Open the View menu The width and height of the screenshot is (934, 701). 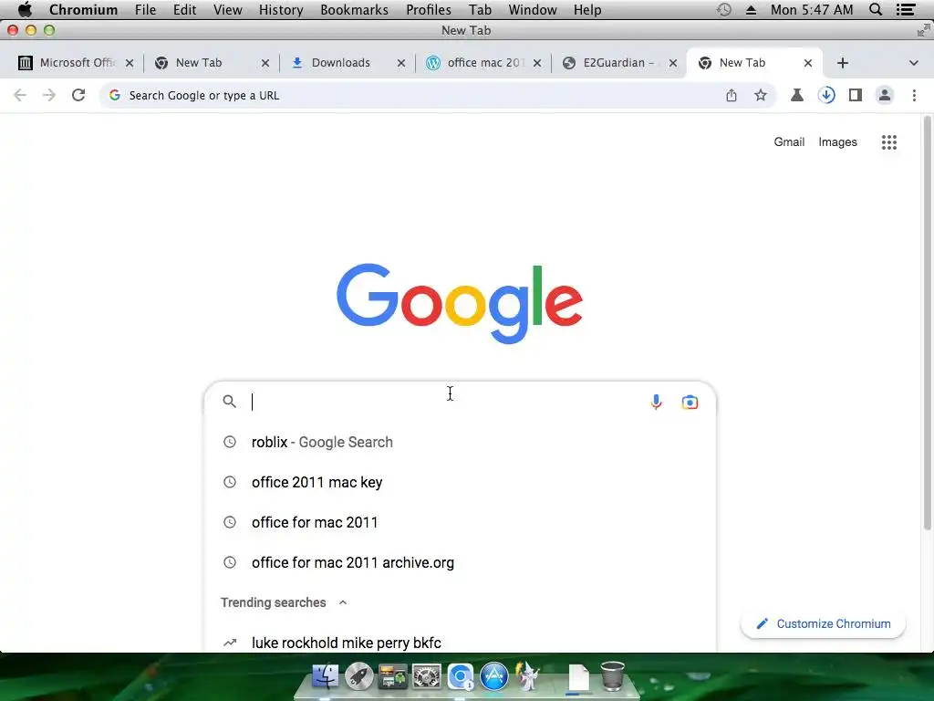coord(227,9)
